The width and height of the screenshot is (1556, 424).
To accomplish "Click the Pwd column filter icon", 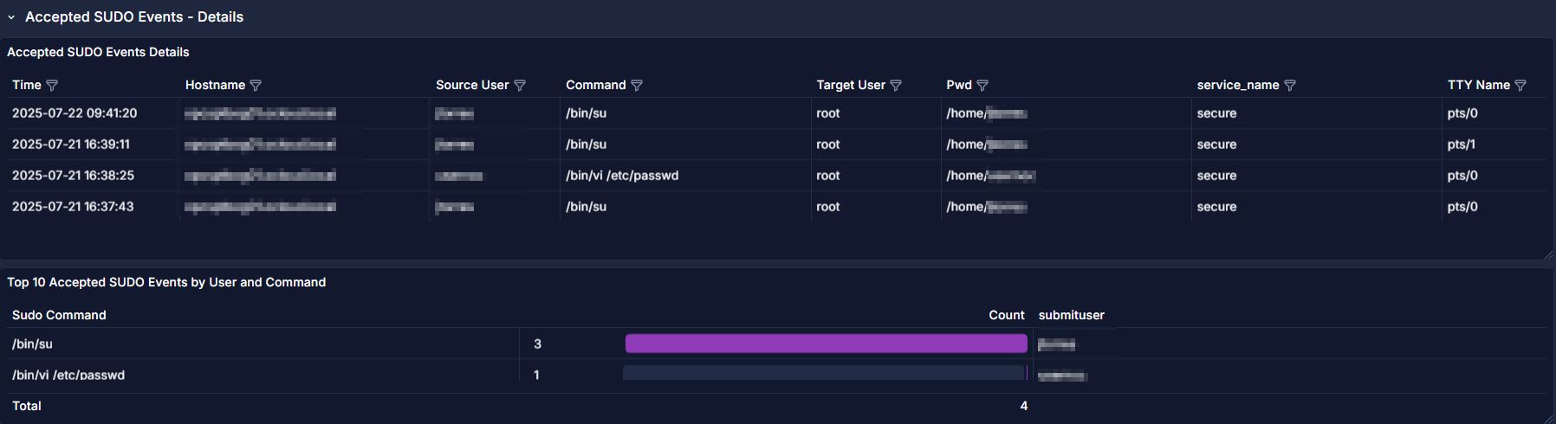I will click(982, 85).
